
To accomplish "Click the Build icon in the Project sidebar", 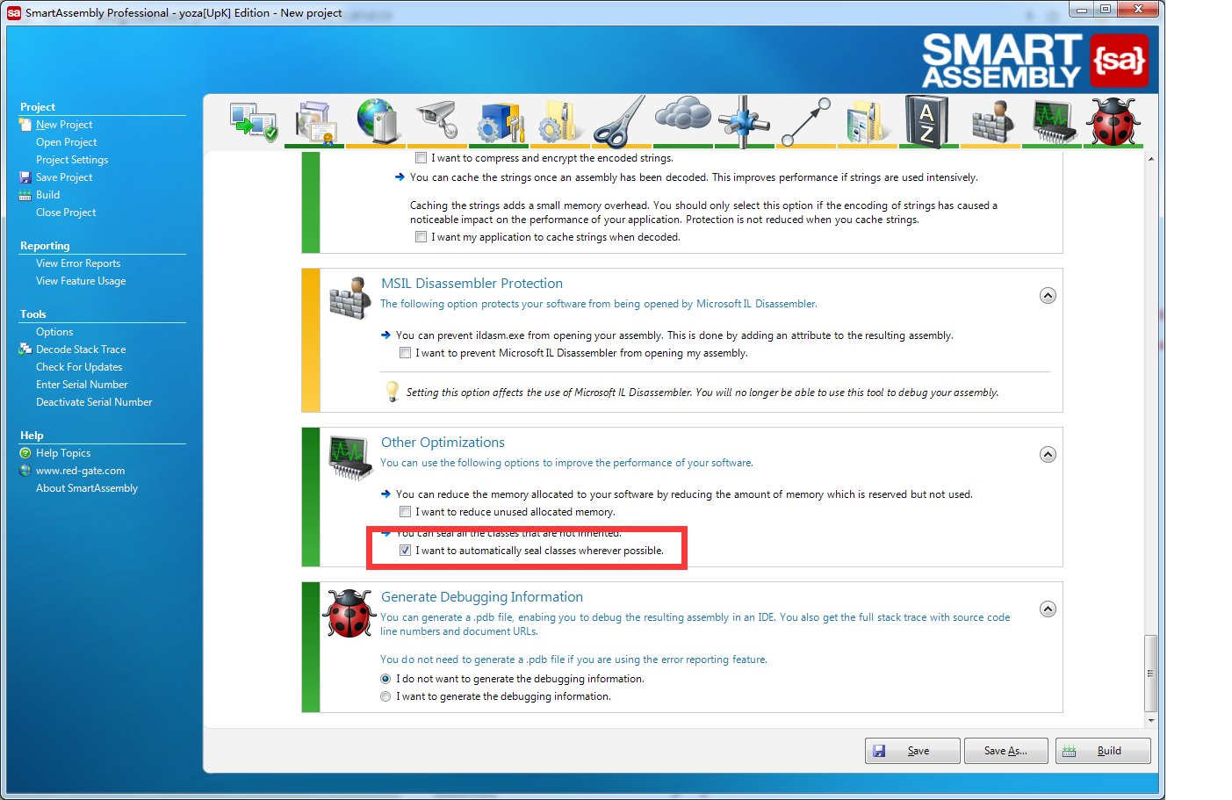I will (x=25, y=195).
